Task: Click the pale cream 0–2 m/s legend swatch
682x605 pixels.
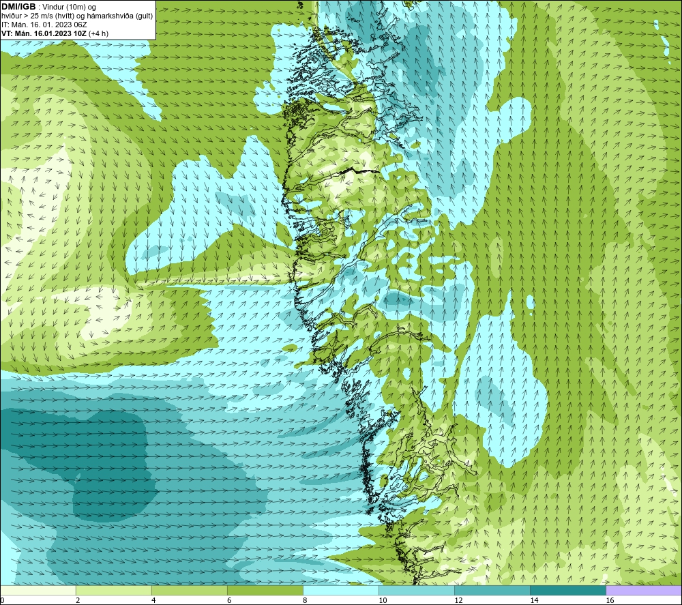Action: pyautogui.click(x=38, y=590)
